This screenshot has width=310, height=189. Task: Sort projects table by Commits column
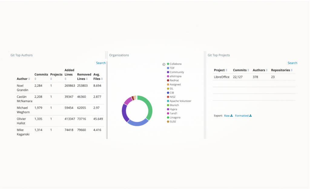tap(248, 70)
